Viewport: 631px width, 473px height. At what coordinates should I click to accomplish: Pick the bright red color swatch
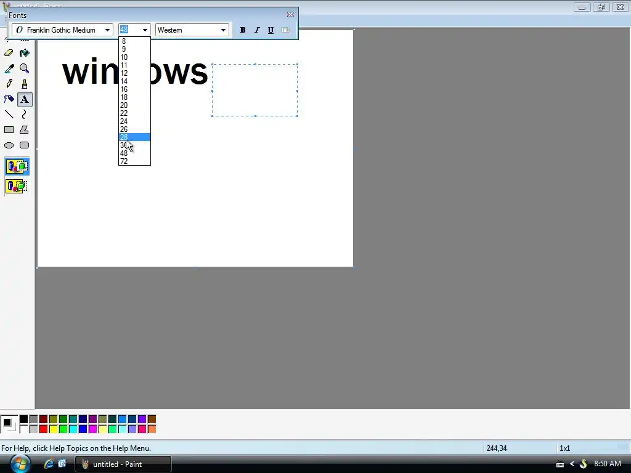click(x=44, y=429)
